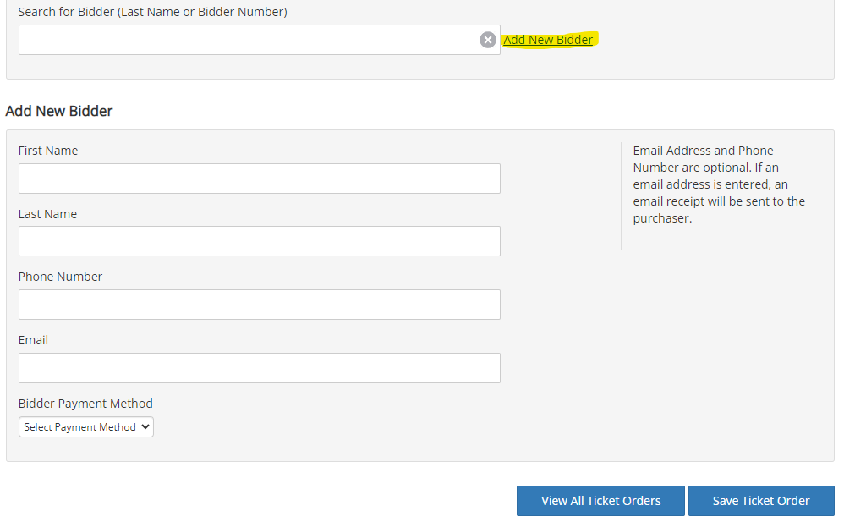Focus the Last Name text box

click(259, 241)
